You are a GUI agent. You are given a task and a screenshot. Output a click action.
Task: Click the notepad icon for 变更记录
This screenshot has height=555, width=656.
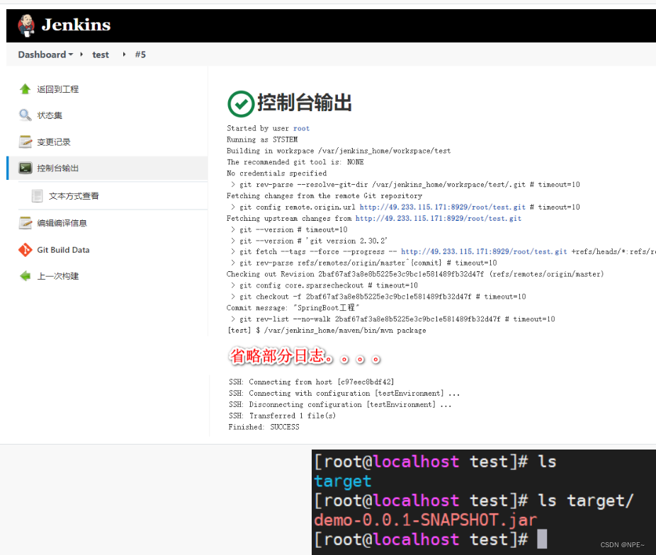(25, 142)
